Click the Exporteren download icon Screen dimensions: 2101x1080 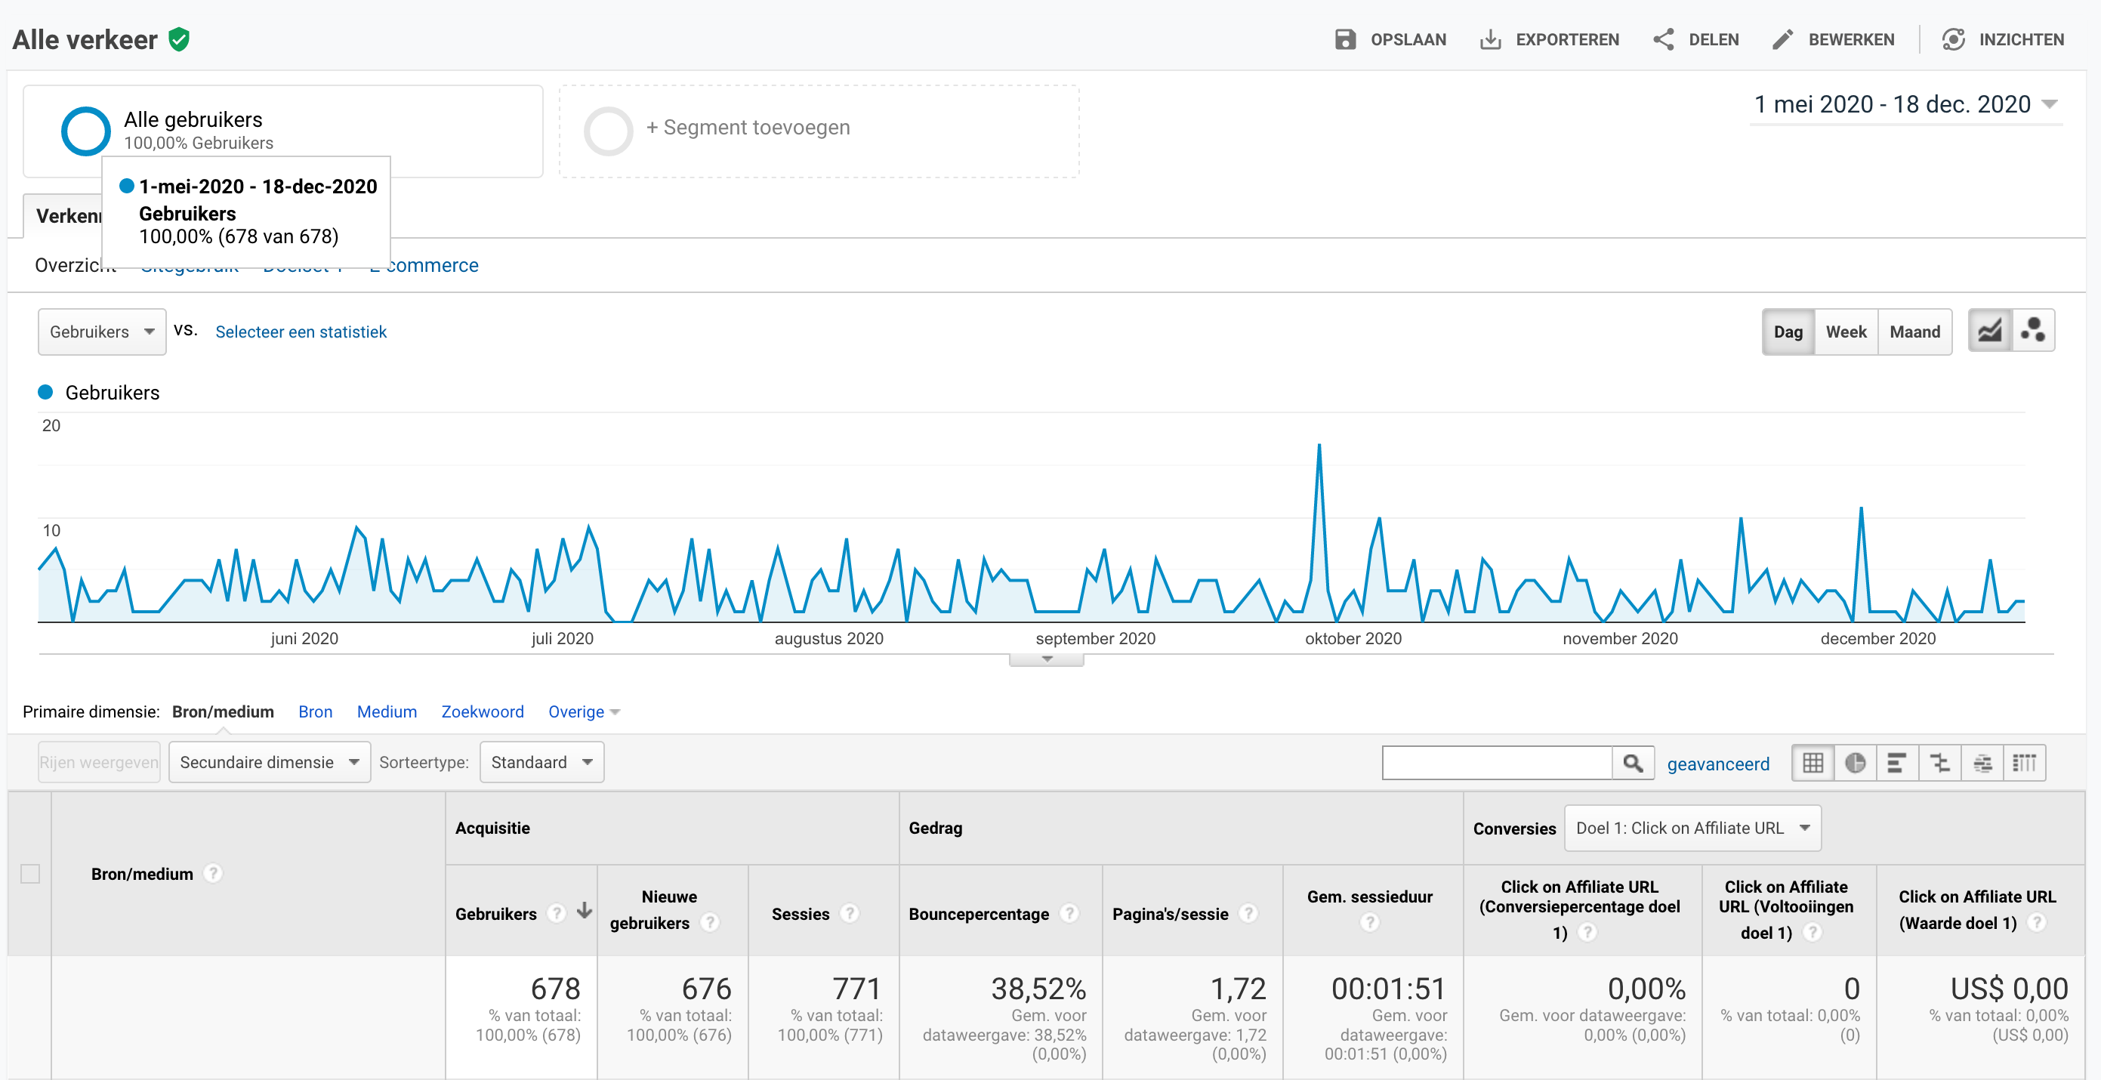click(x=1490, y=39)
